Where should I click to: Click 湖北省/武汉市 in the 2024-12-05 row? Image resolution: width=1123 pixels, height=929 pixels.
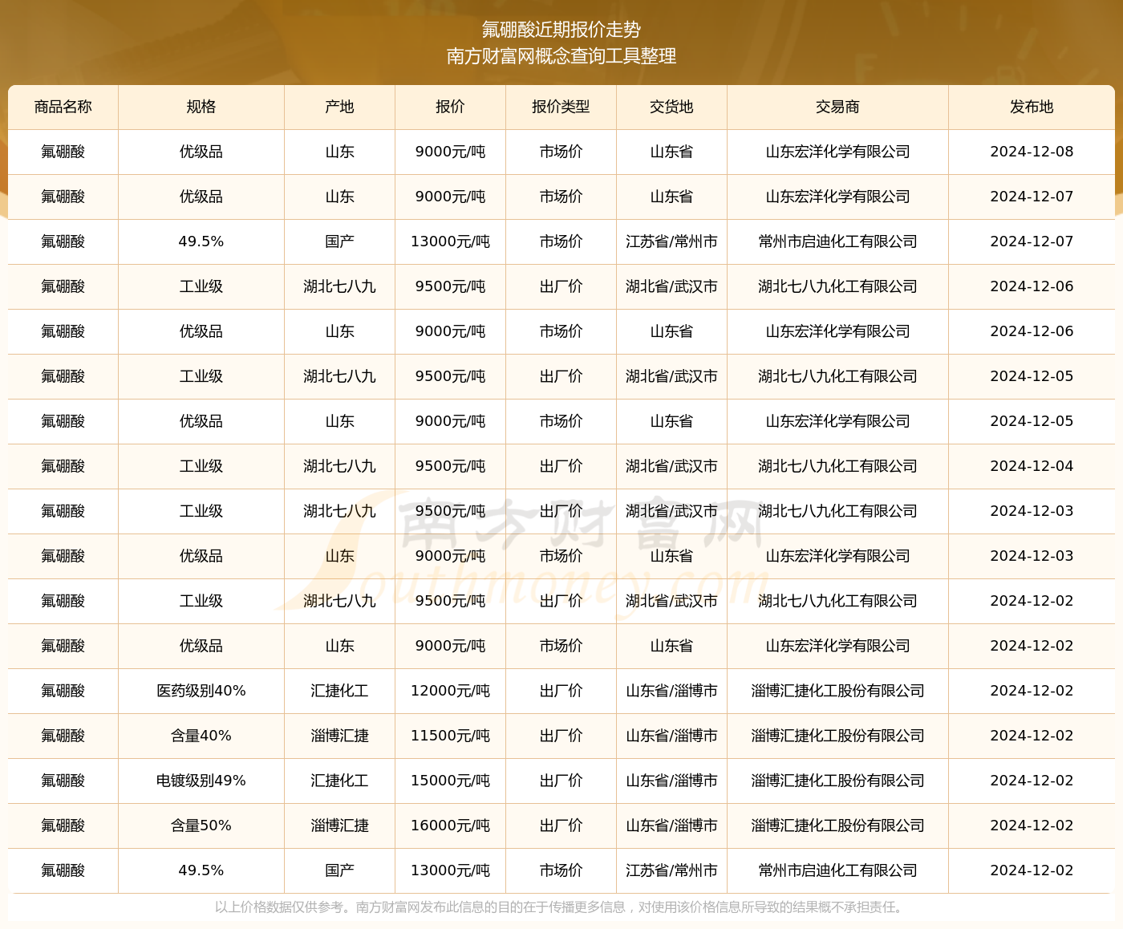click(x=671, y=376)
